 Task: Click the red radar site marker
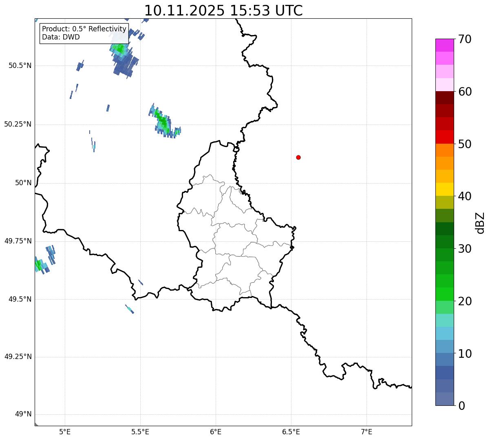298,157
